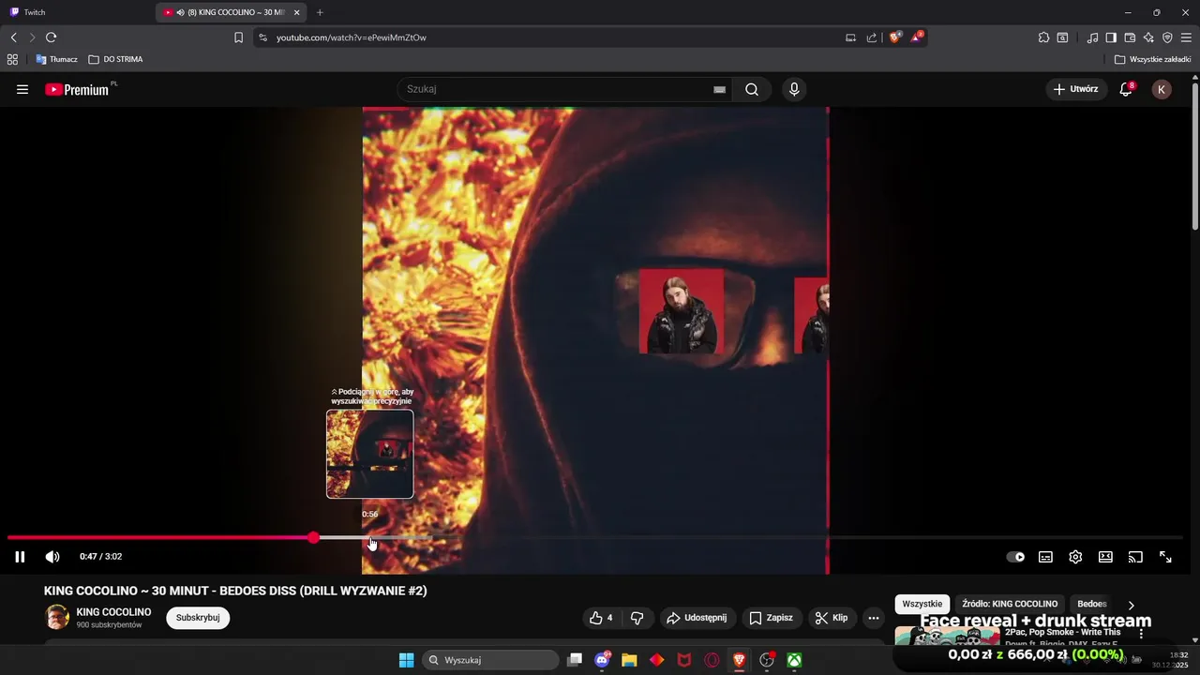The image size is (1200, 675).
Task: Click the Utwórz create button
Action: 1075,89
